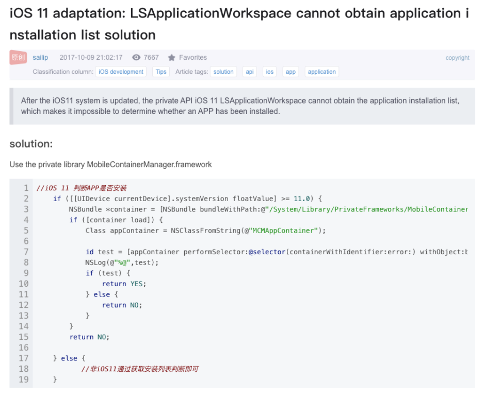Click code line number 19
Screen dimensions: 484x396
click(24, 379)
